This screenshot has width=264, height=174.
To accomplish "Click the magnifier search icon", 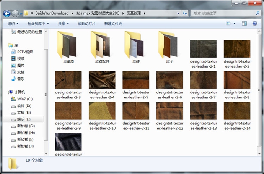I will pyautogui.click(x=257, y=13).
